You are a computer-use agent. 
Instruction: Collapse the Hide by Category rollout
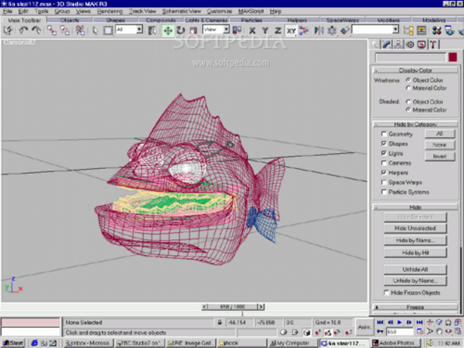click(415, 124)
